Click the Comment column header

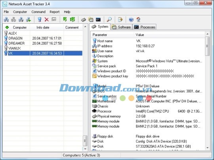pos(72,28)
